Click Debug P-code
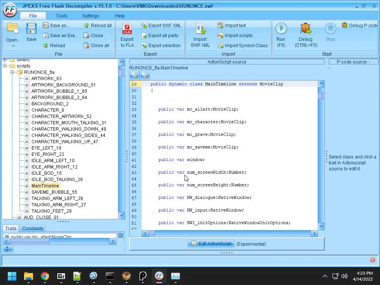The image size is (380, 285). coord(360,26)
